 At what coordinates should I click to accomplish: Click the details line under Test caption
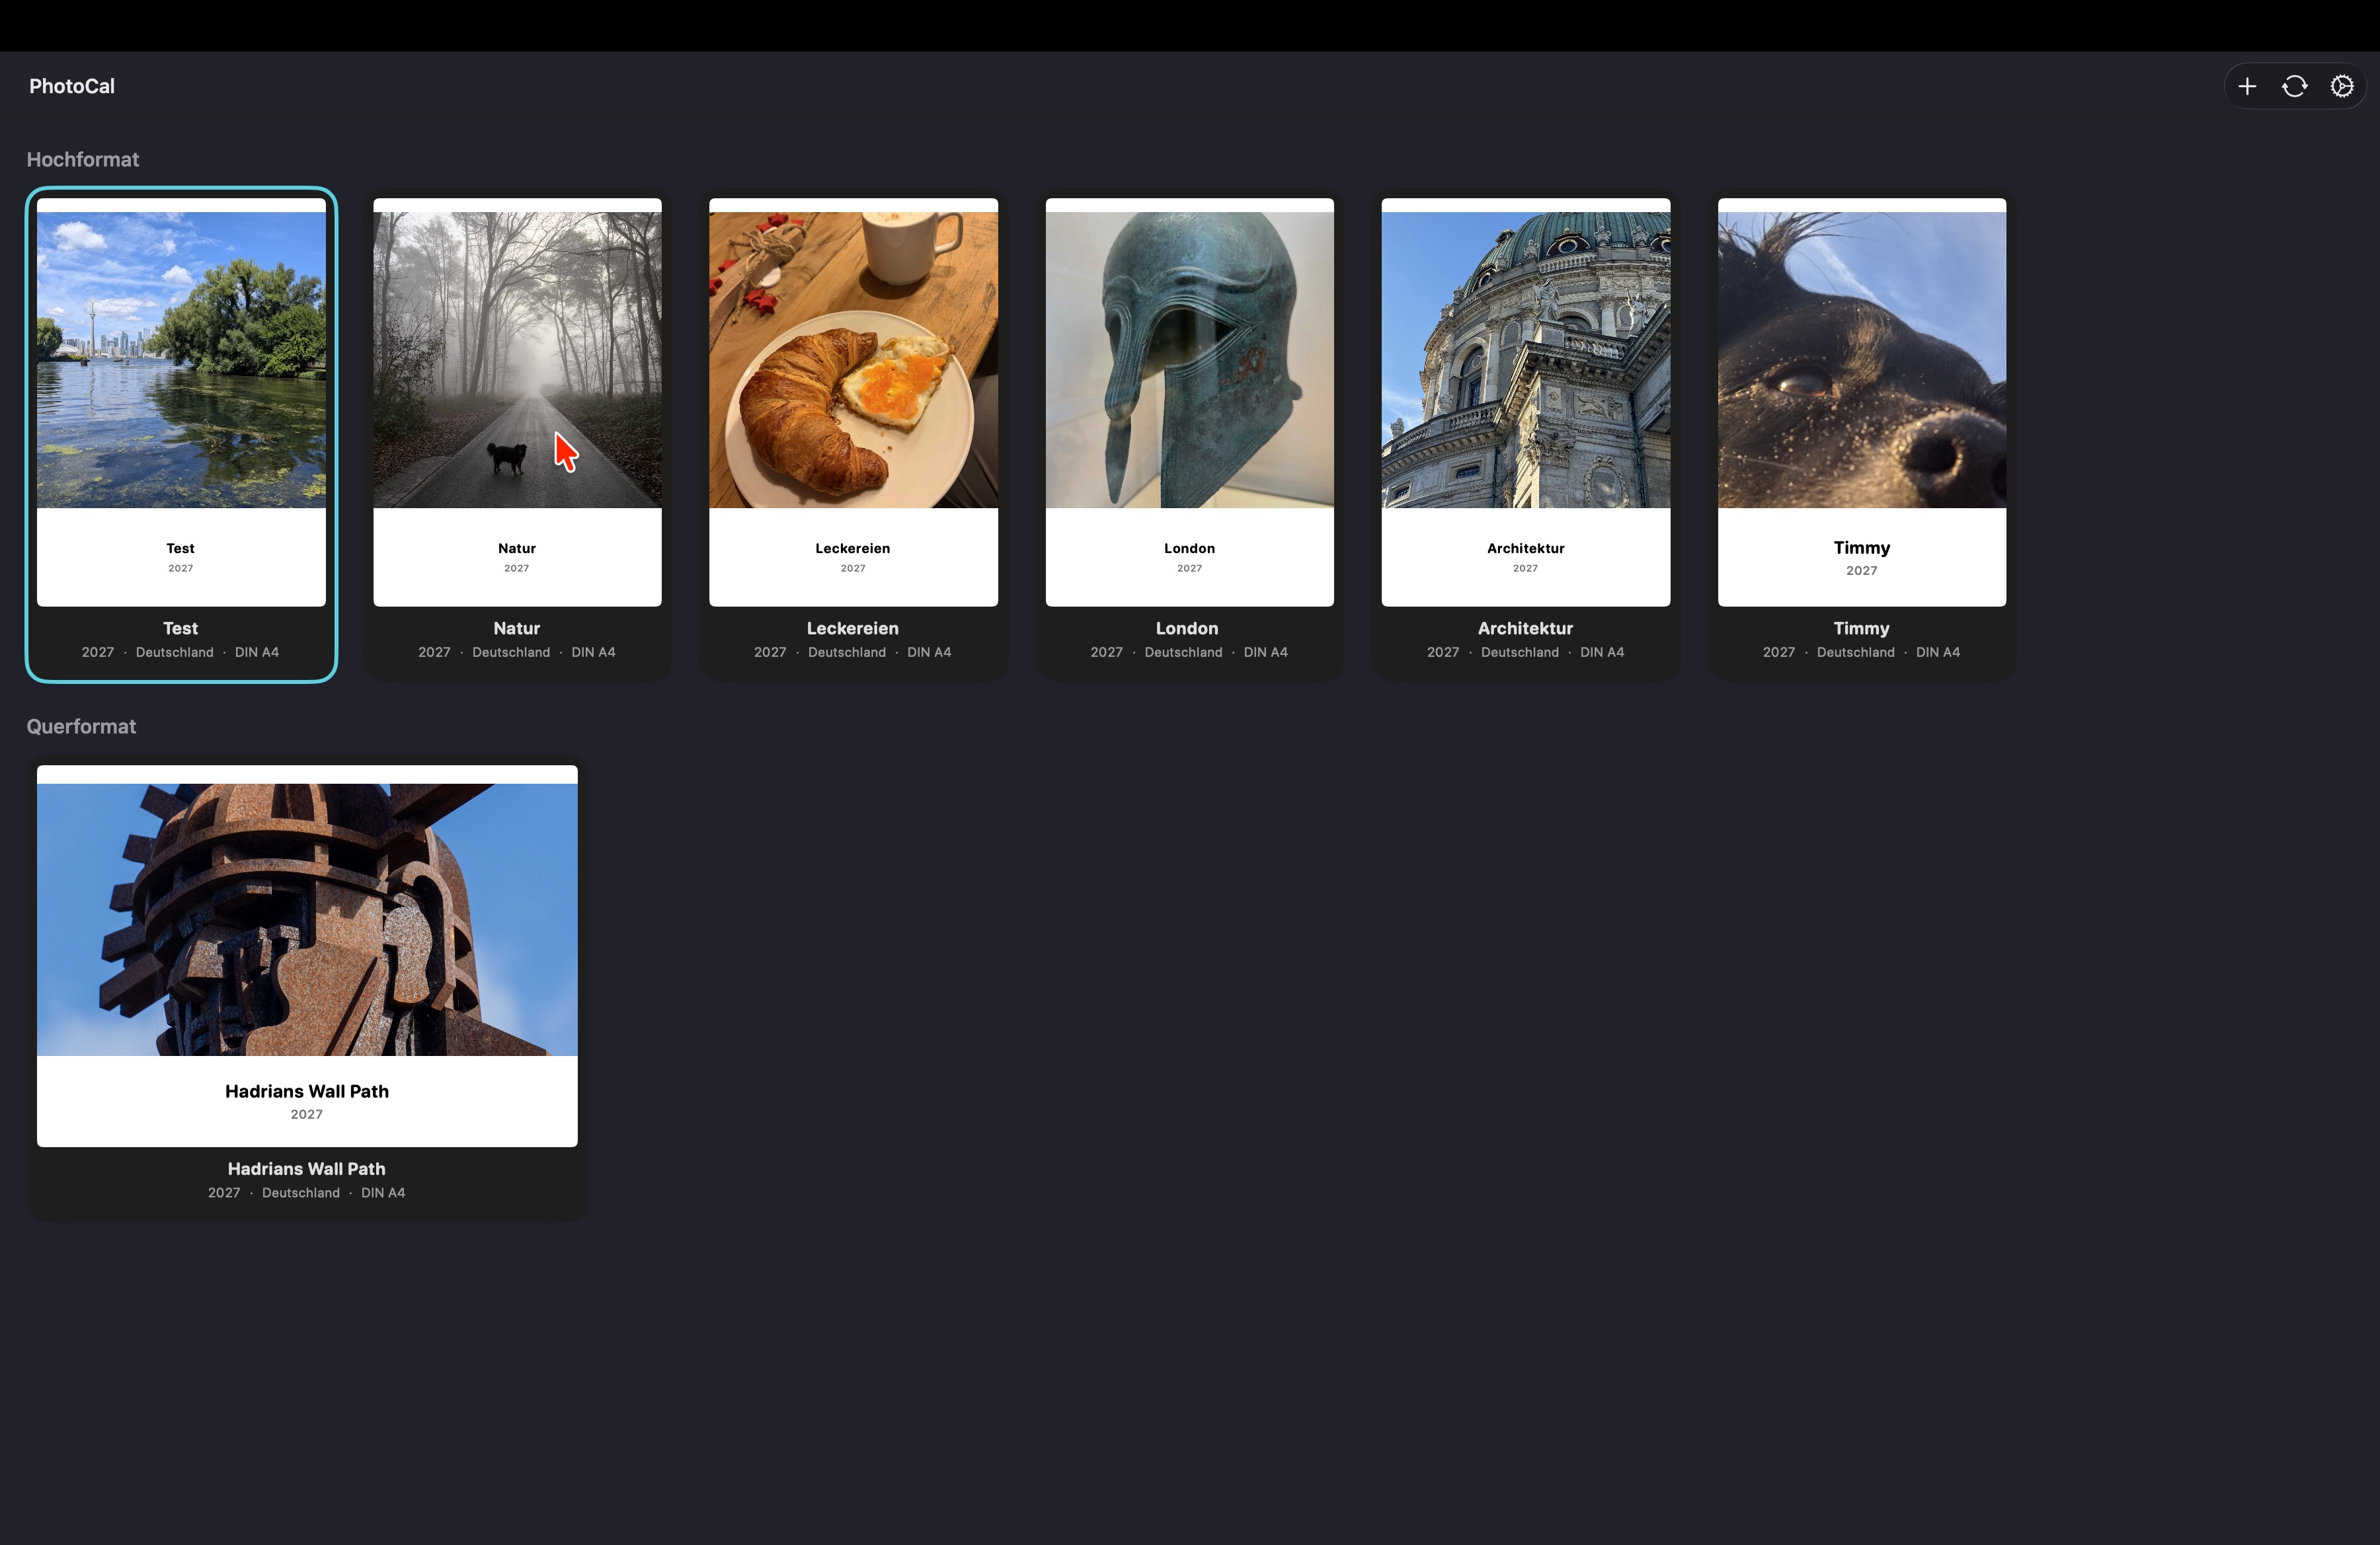point(180,653)
